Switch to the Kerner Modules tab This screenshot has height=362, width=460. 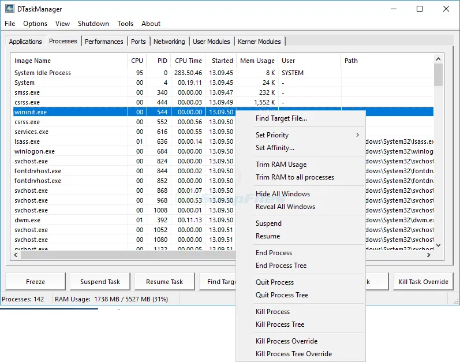259,42
